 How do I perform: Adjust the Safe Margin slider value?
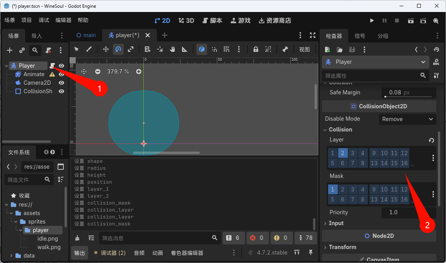(x=409, y=93)
